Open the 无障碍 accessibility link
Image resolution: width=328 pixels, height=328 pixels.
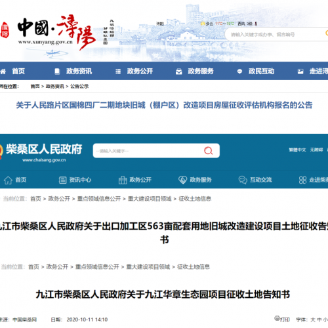(316, 150)
